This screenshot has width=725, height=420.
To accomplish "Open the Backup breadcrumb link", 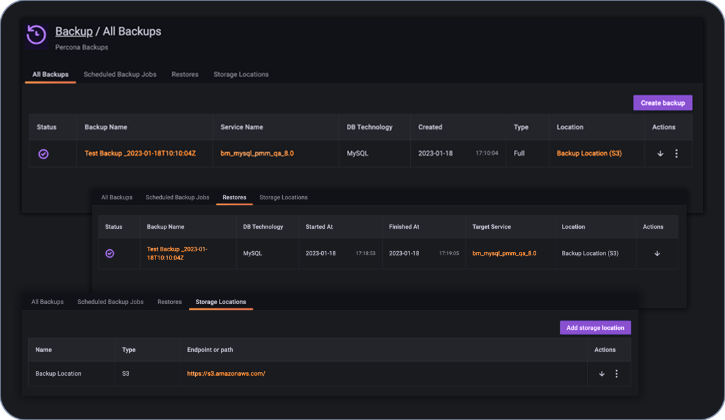I will [x=73, y=31].
